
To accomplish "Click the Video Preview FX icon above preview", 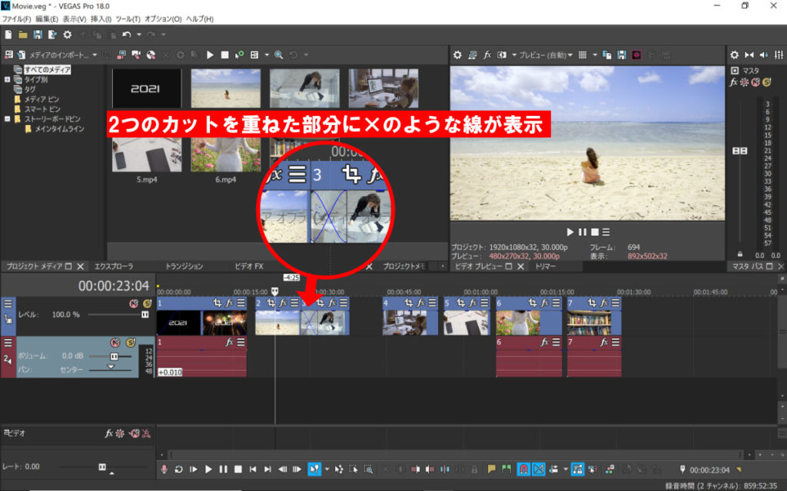I will pos(487,55).
